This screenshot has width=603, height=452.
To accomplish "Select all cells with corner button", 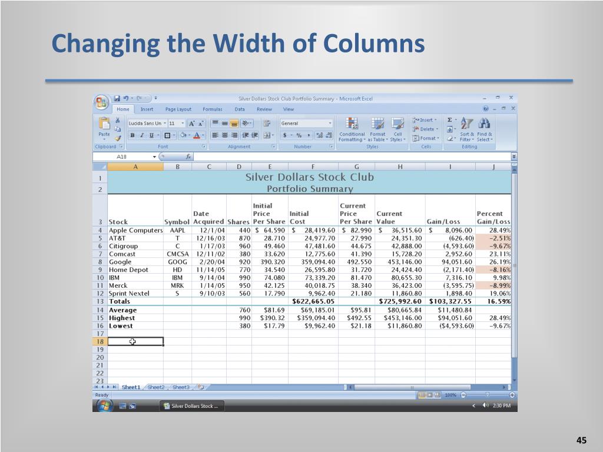I will pyautogui.click(x=100, y=167).
